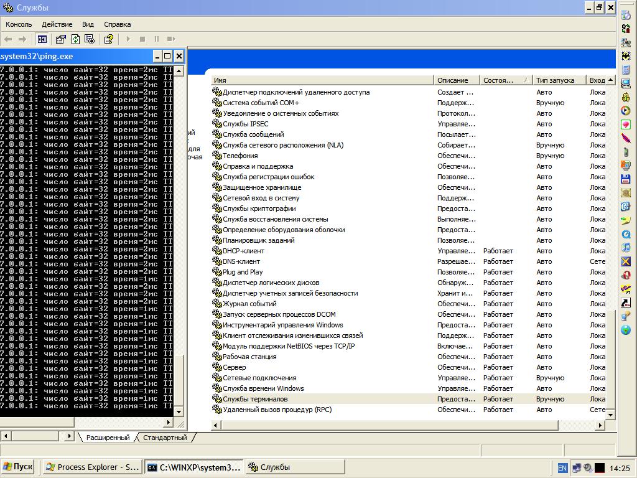Image resolution: width=637 pixels, height=478 pixels.
Task: Select Удаленный вызов процедур (RPC) row
Action: [x=409, y=410]
